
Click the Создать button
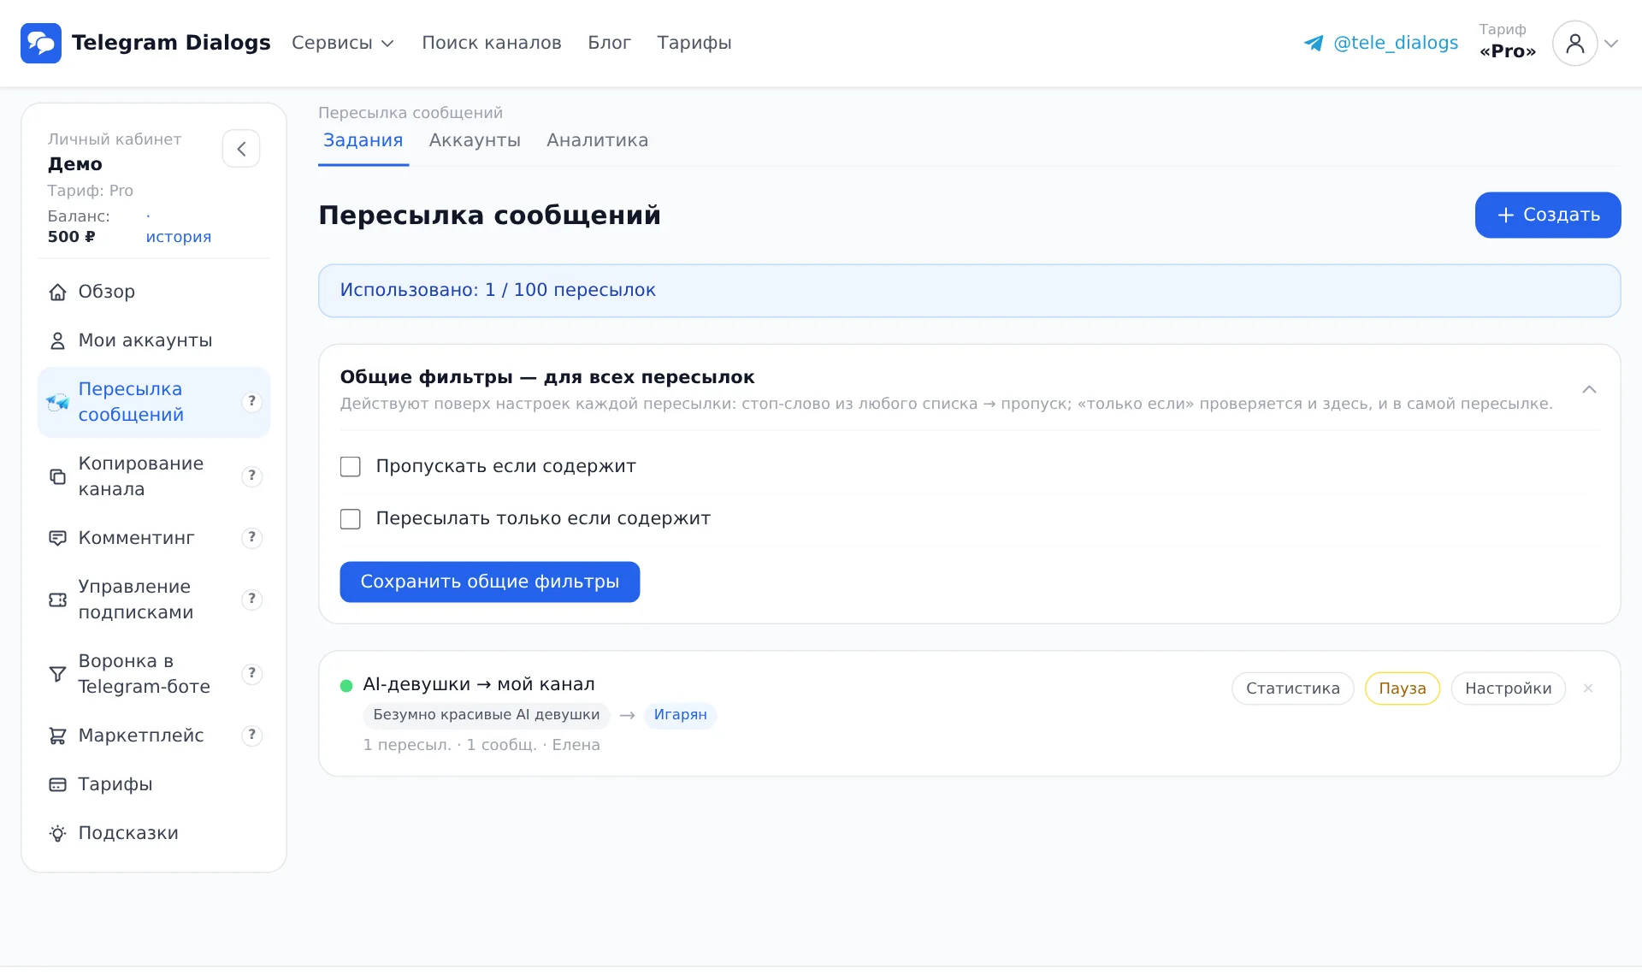coord(1548,215)
